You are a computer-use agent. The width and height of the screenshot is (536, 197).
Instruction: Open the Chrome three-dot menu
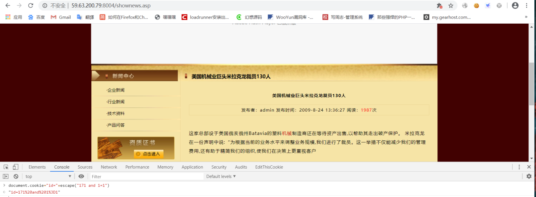pos(527,5)
